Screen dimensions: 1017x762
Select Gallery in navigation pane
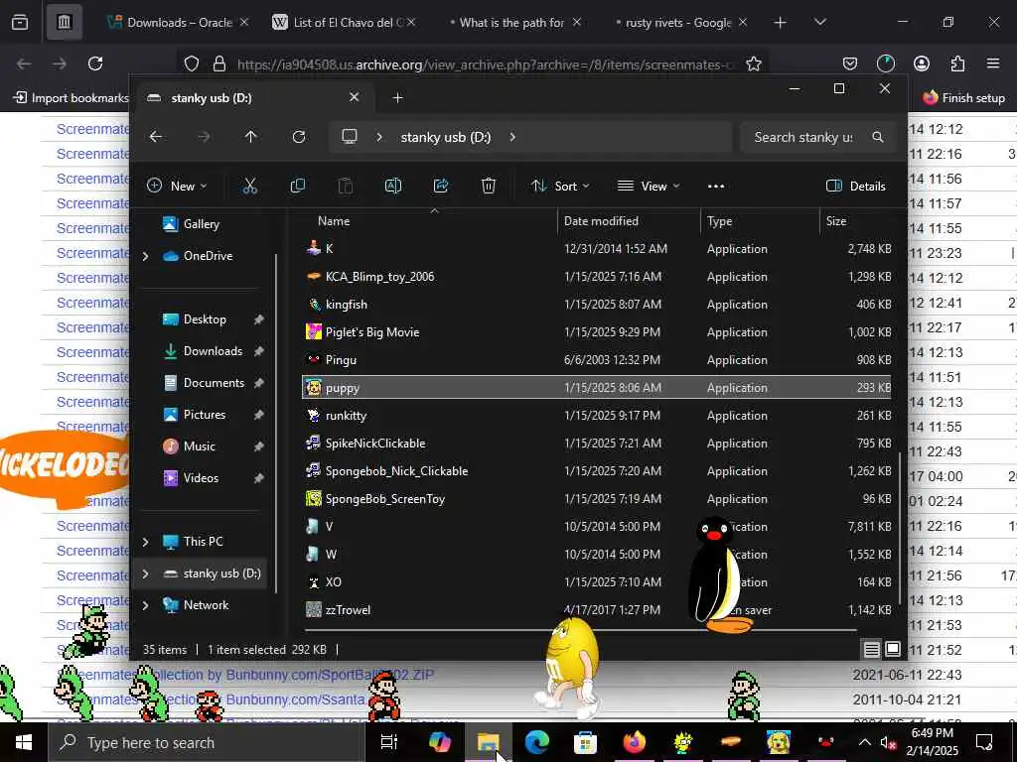201,224
